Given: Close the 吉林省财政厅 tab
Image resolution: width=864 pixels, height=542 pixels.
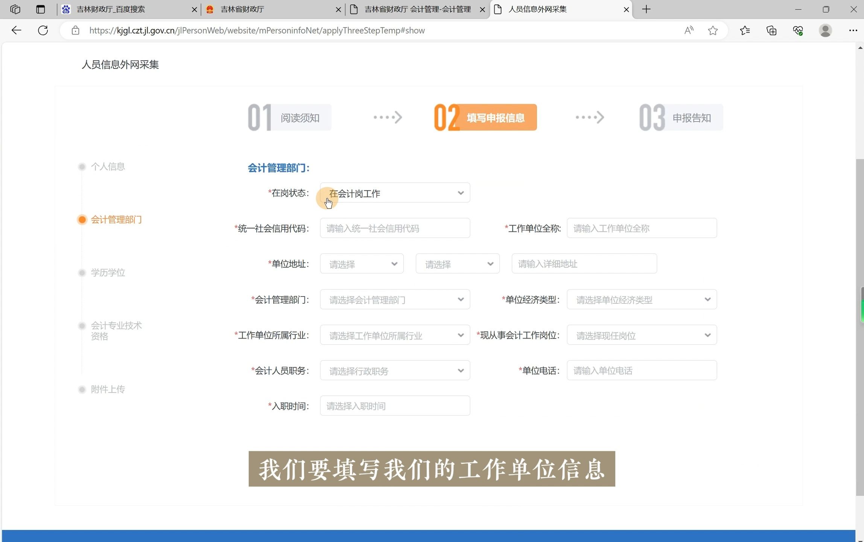Looking at the screenshot, I should [x=338, y=10].
